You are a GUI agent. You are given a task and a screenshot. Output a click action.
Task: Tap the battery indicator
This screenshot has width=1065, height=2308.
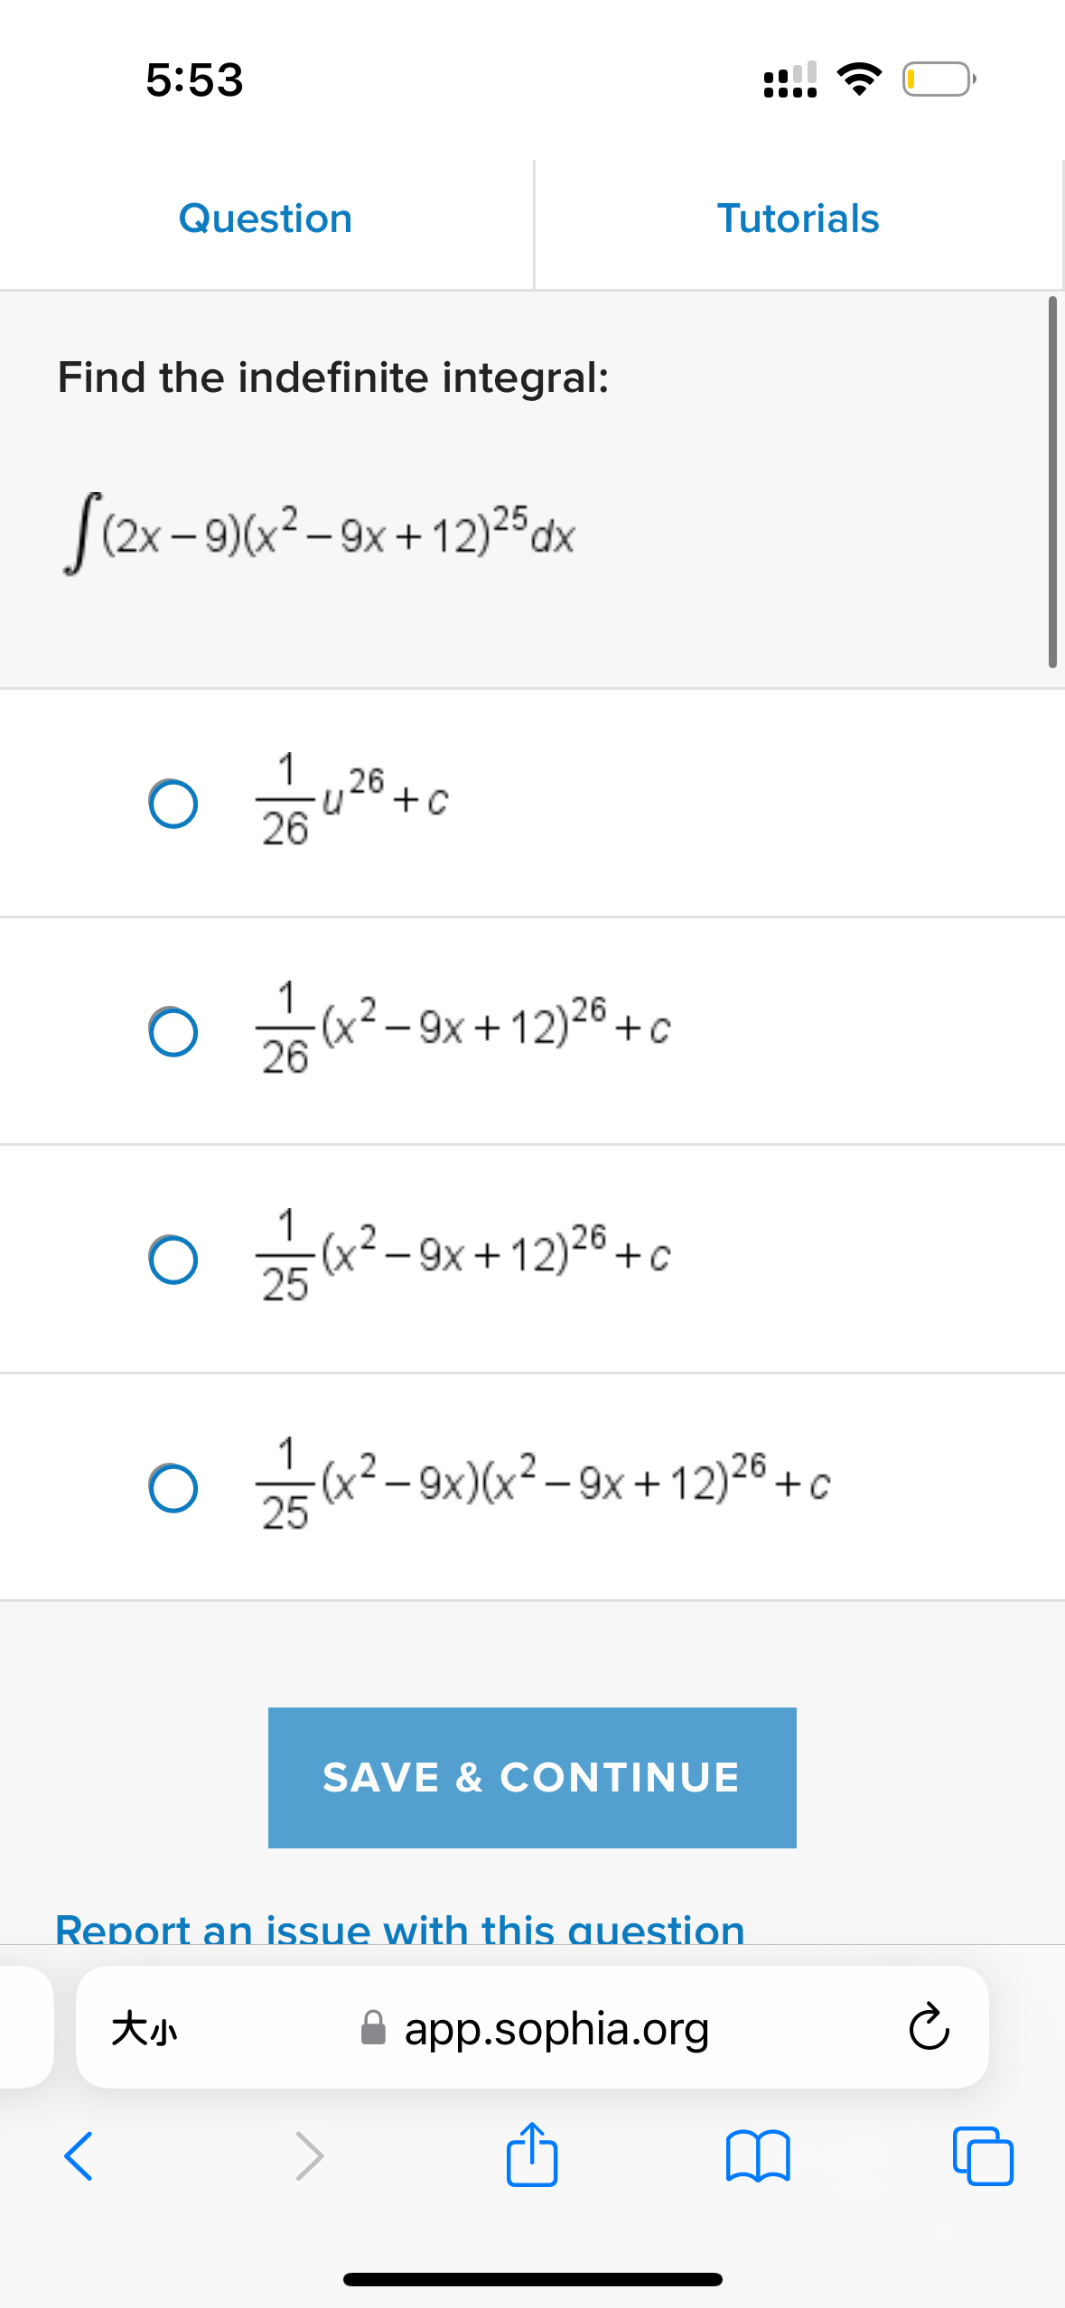[x=937, y=79]
